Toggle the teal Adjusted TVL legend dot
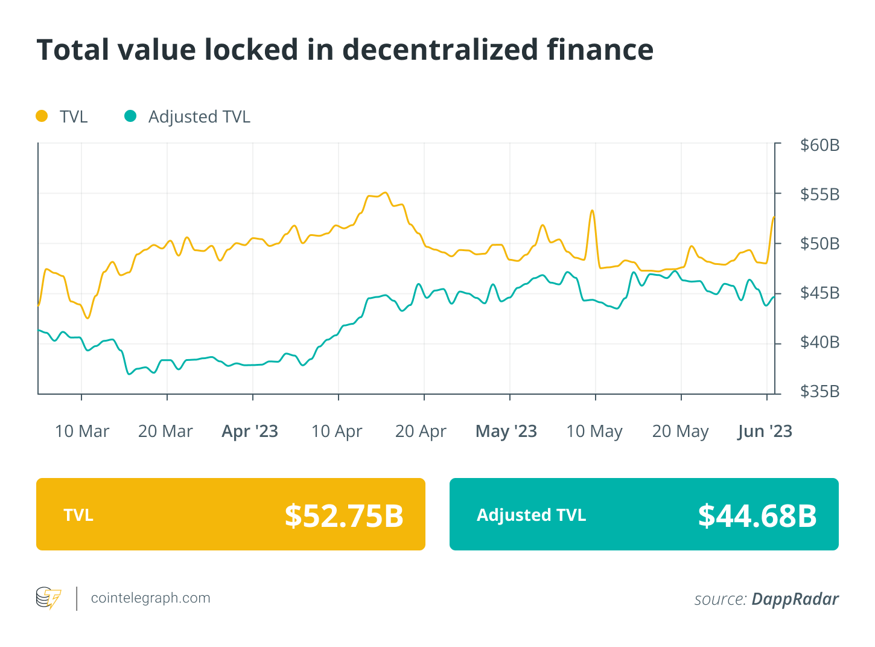The height and width of the screenshot is (647, 875). pos(130,116)
